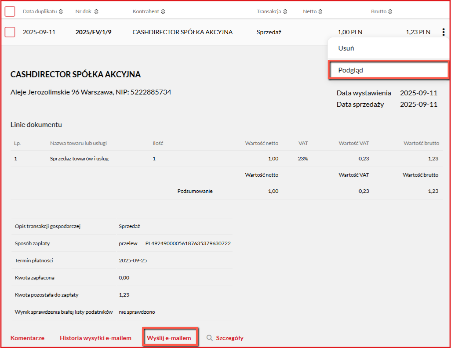Click the line item Sprzedaz towarów i uslug
Viewport: 451px width, 348px height.
[79, 159]
